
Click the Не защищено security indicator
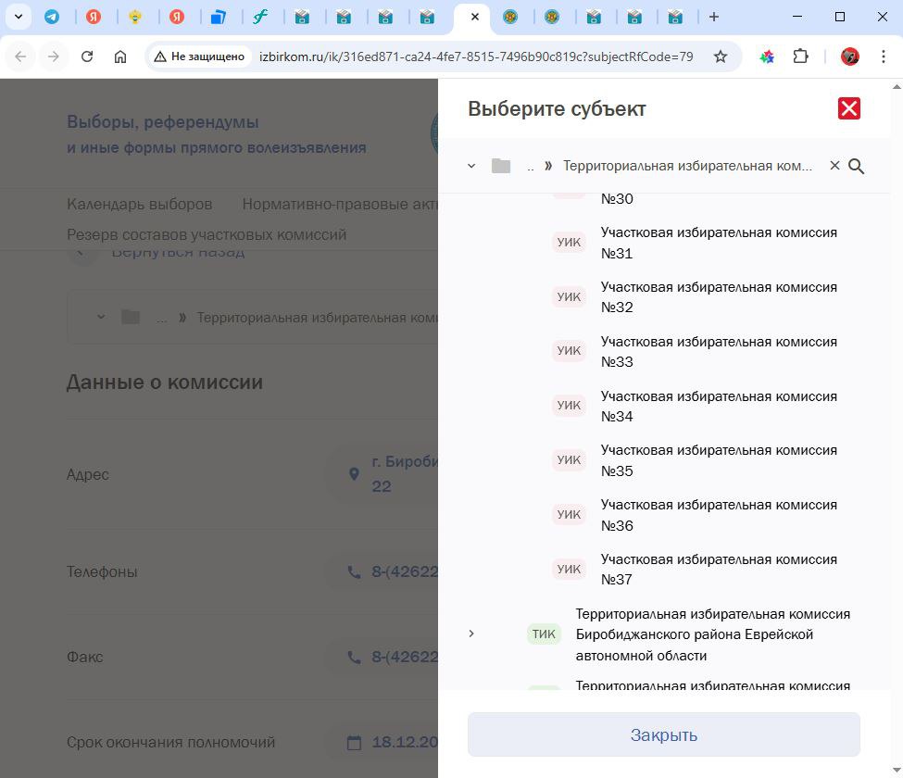click(200, 56)
